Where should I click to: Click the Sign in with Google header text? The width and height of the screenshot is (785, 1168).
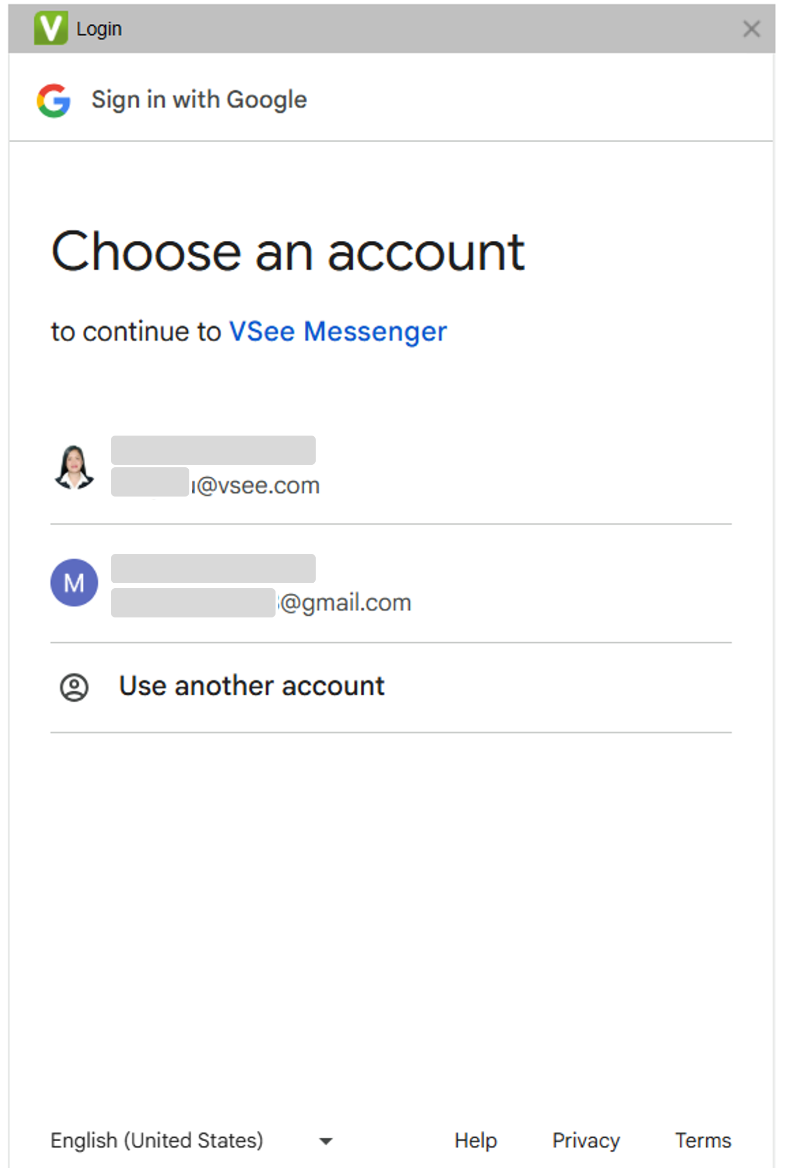click(x=199, y=100)
